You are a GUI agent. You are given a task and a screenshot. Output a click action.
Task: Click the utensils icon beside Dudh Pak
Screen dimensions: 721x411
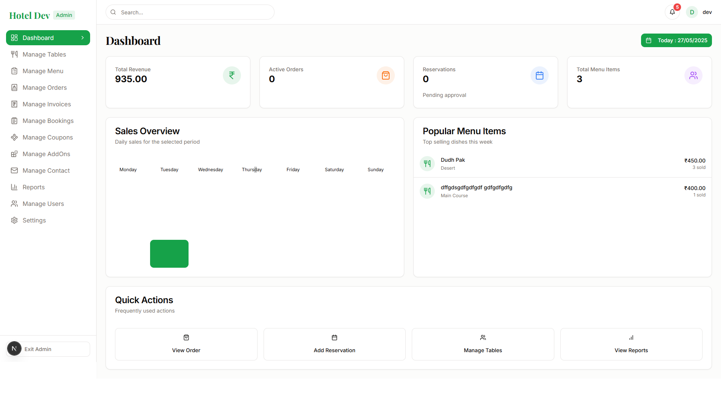point(427,164)
